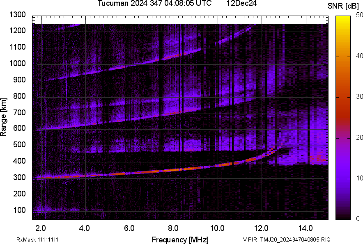Click the '14.0' frequency tick label
The height and width of the screenshot is (244, 363).
click(306, 228)
